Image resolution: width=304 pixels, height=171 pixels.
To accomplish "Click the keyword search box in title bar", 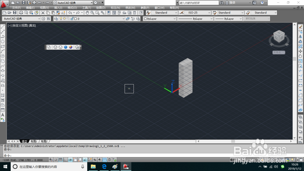I will tap(199, 3).
